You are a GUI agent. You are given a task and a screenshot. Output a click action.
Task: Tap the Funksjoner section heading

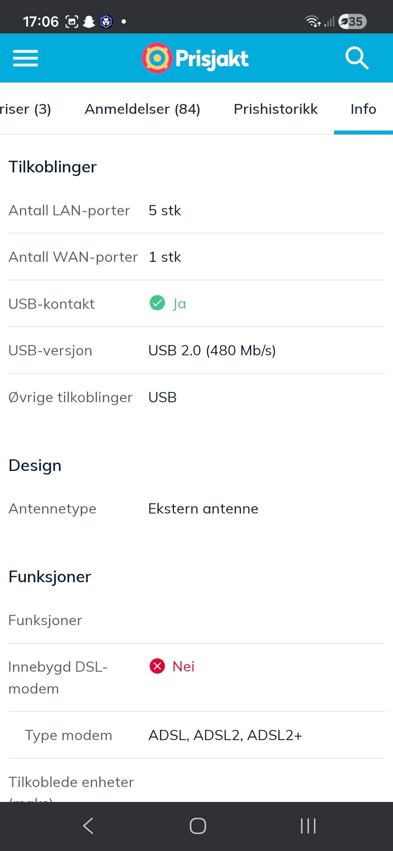[x=50, y=576]
